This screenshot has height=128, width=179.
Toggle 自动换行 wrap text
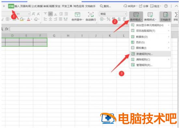[x=91, y=17]
